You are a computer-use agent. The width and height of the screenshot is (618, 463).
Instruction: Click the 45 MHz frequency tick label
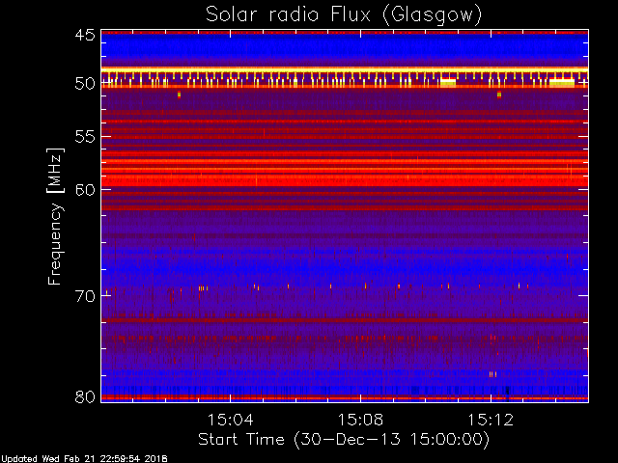(x=84, y=35)
